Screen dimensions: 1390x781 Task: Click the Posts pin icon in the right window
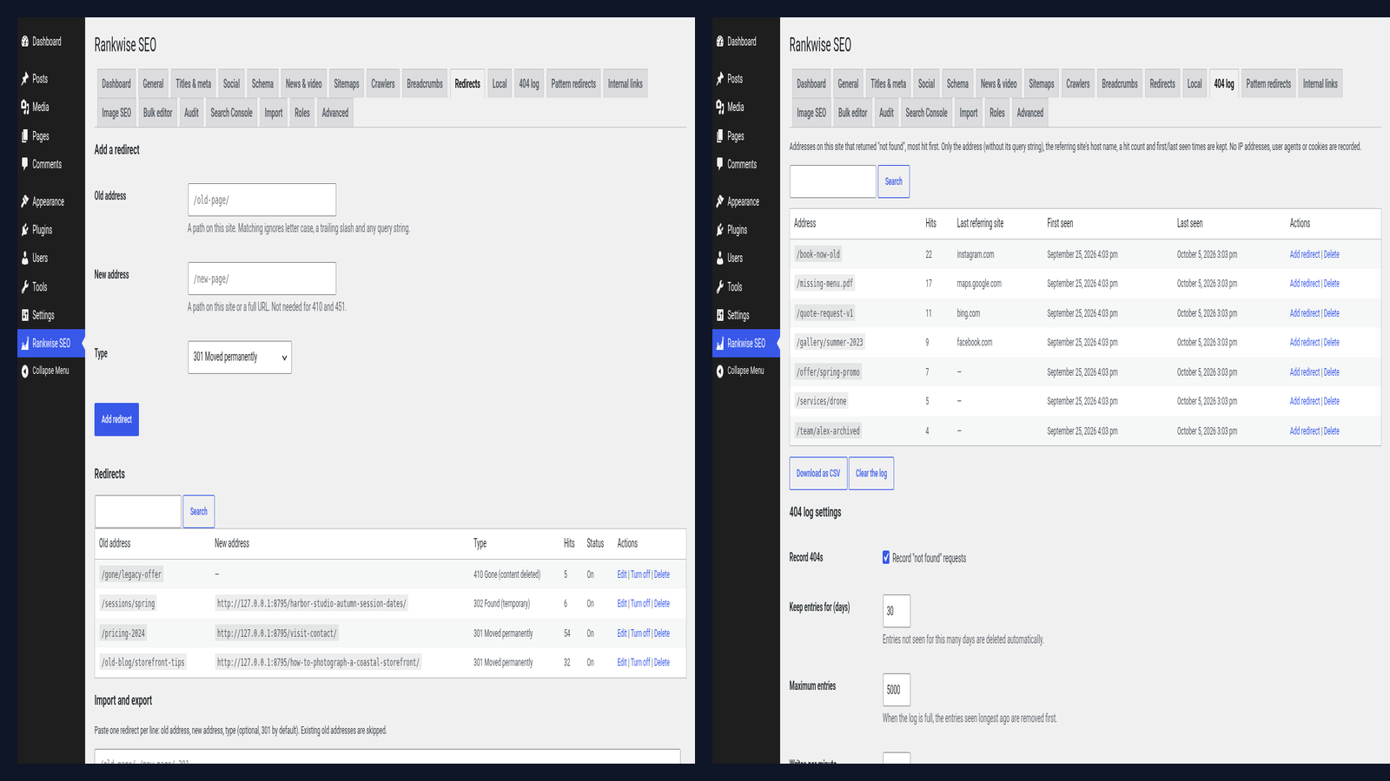720,79
